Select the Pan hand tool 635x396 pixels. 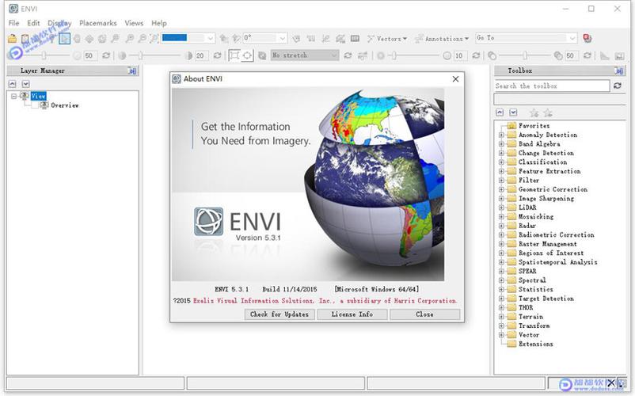(77, 39)
